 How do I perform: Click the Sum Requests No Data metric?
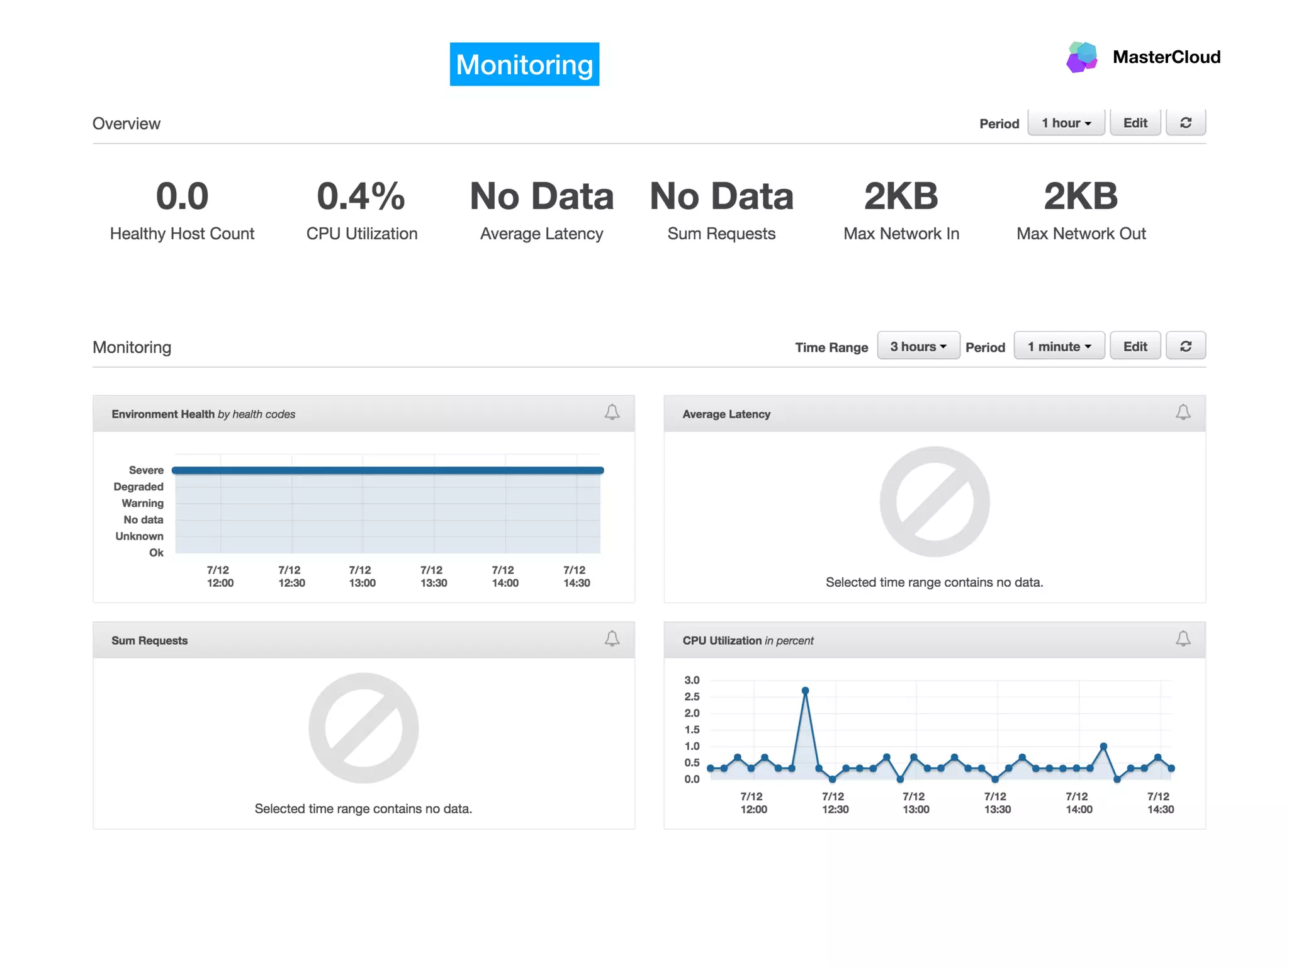721,196
